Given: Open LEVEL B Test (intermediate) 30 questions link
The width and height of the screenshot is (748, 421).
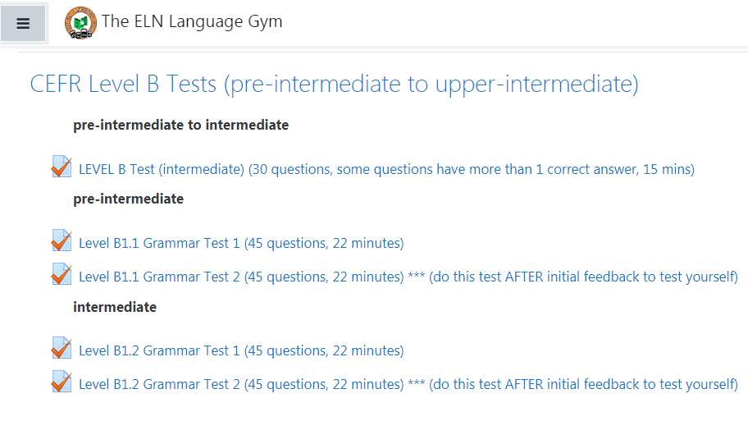Looking at the screenshot, I should [x=386, y=170].
